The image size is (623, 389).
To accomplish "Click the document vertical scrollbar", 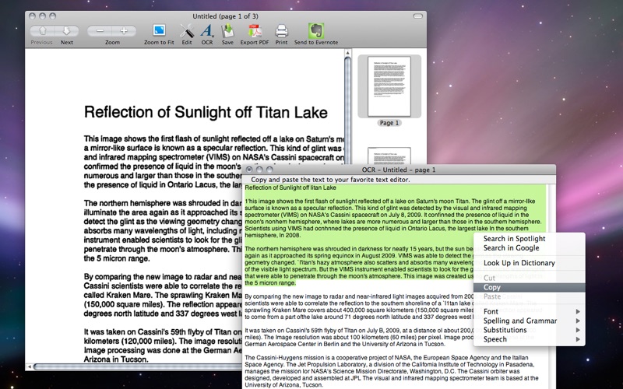I will (347, 111).
